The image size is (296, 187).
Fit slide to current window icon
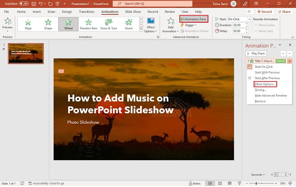pos(291,183)
